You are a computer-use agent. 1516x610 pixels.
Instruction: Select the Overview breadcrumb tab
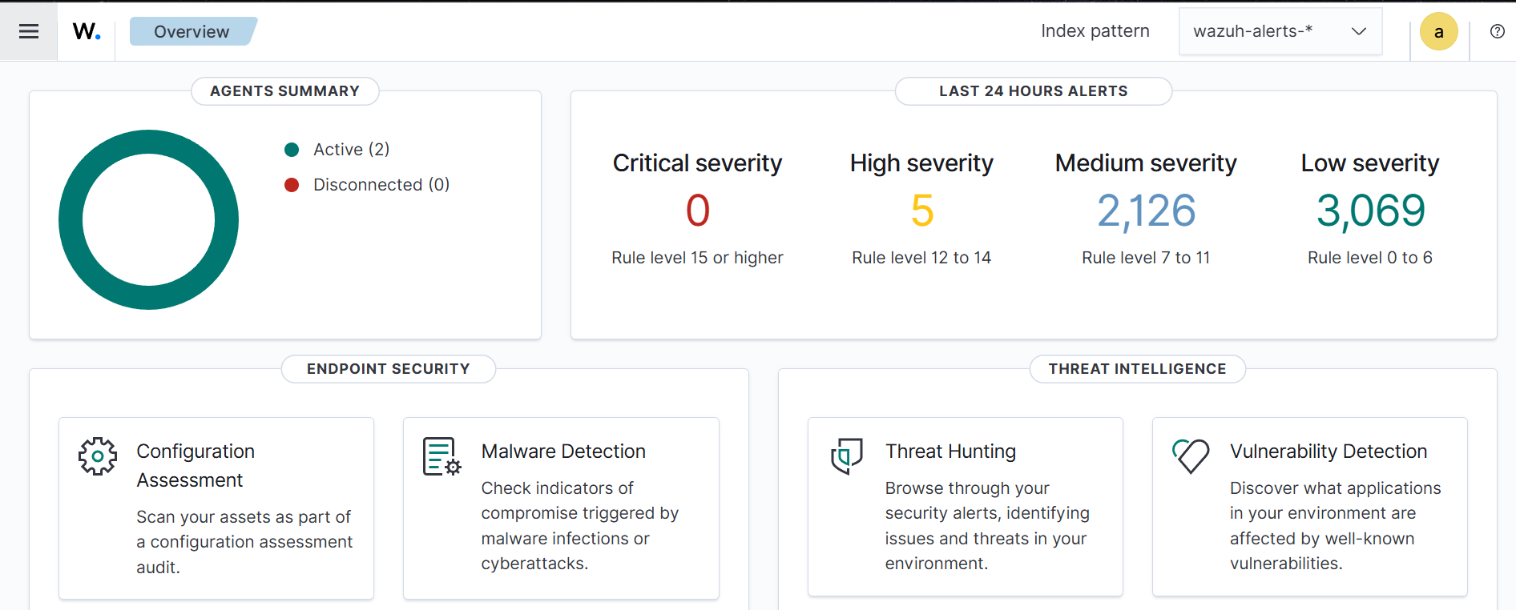pyautogui.click(x=193, y=31)
